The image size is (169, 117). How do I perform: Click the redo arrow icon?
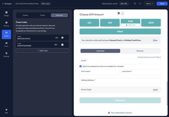pos(140,4)
